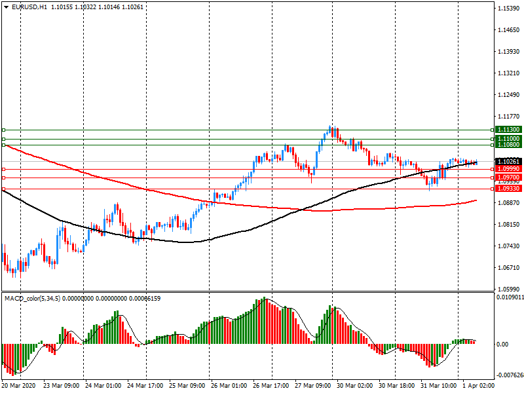Screen dimensions: 524x393
Task: Grab right handle of 1.09330 red line
Action: pos(493,189)
